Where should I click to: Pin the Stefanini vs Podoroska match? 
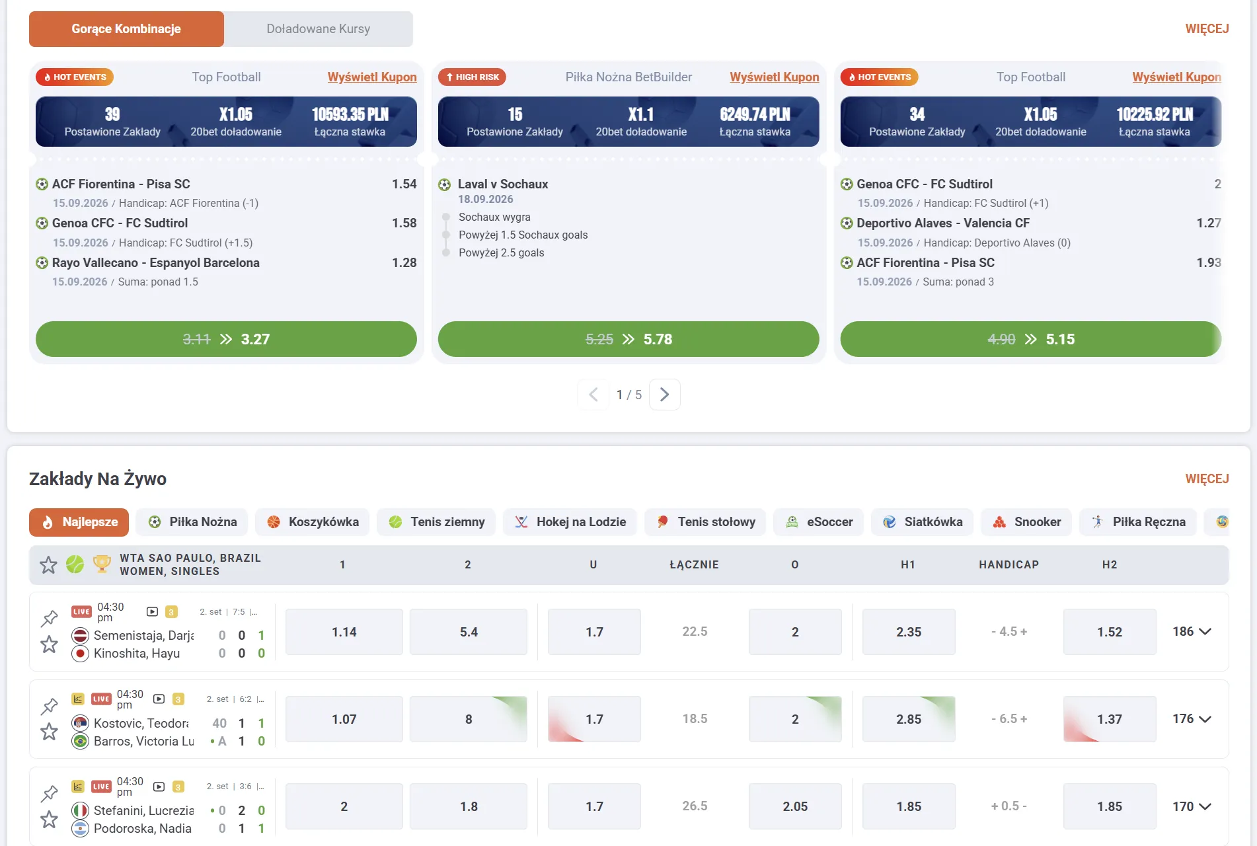tap(50, 794)
